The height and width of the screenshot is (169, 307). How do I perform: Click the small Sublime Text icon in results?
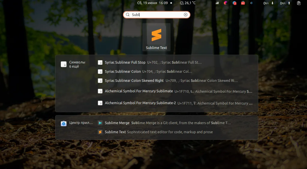tap(100, 132)
